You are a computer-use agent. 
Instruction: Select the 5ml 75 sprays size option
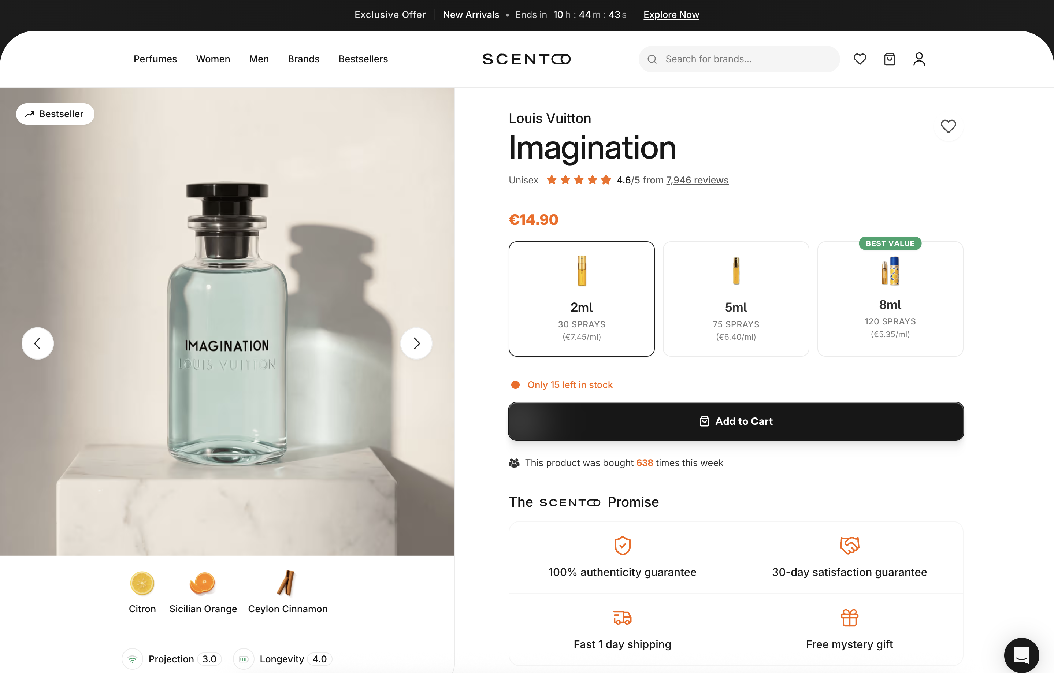tap(735, 299)
